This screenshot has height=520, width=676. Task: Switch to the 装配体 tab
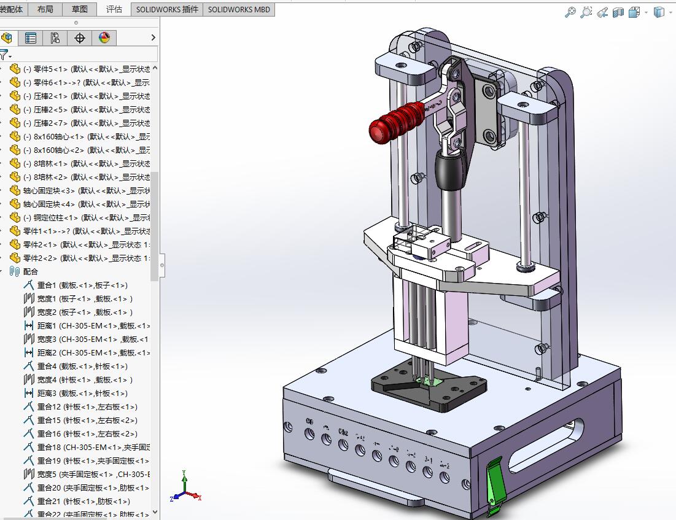(13, 9)
